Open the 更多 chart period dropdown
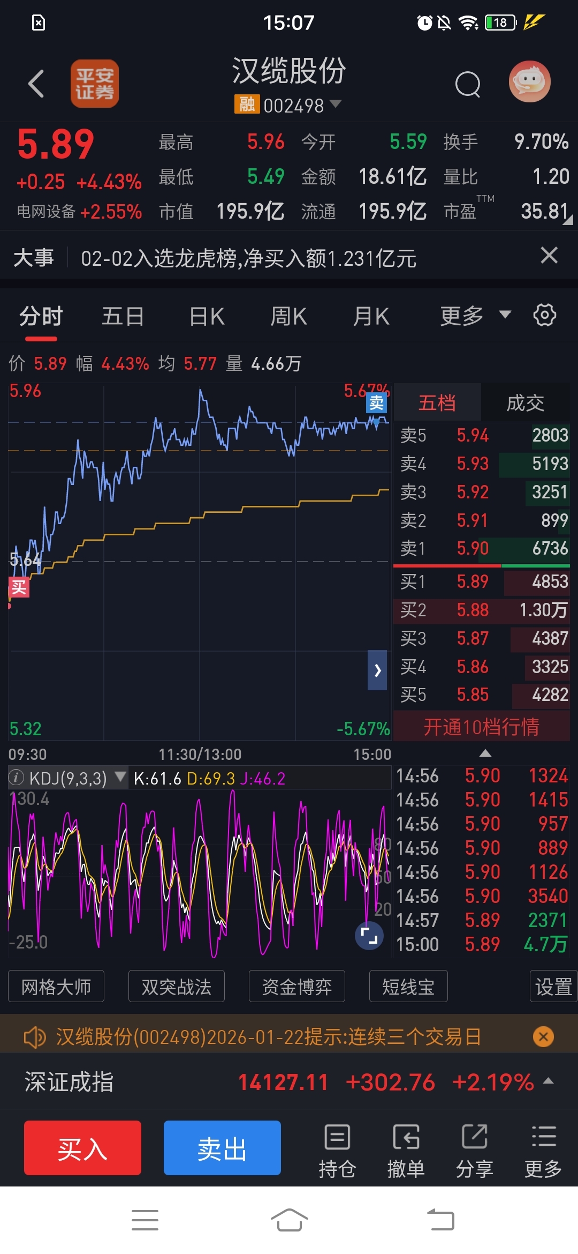The height and width of the screenshot is (1254, 578). [x=475, y=316]
